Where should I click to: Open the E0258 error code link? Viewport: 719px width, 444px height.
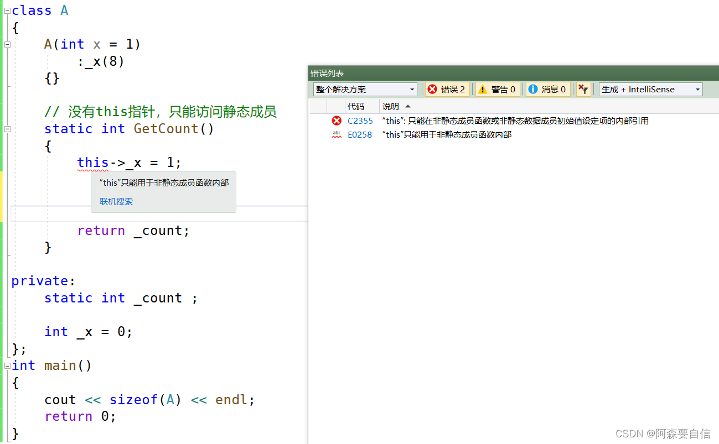coord(360,134)
